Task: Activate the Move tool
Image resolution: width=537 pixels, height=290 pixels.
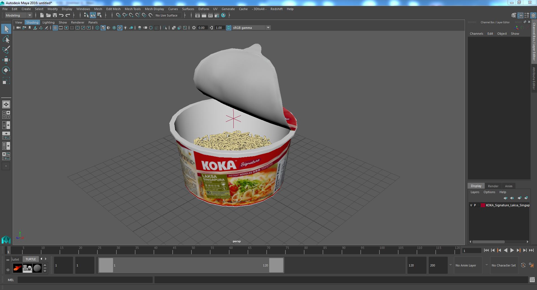Action: click(x=6, y=60)
